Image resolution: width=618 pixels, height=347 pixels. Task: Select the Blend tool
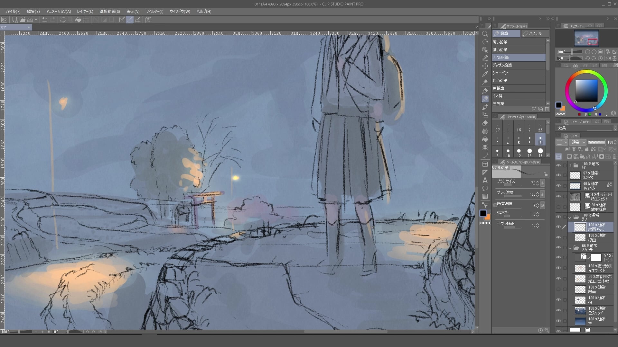(x=485, y=131)
